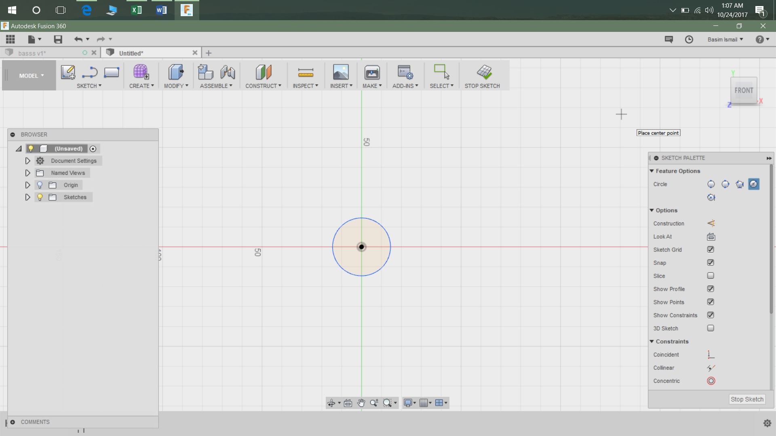Screen dimensions: 776x436
Task: Toggle the Show Points checkbox
Action: (711, 302)
